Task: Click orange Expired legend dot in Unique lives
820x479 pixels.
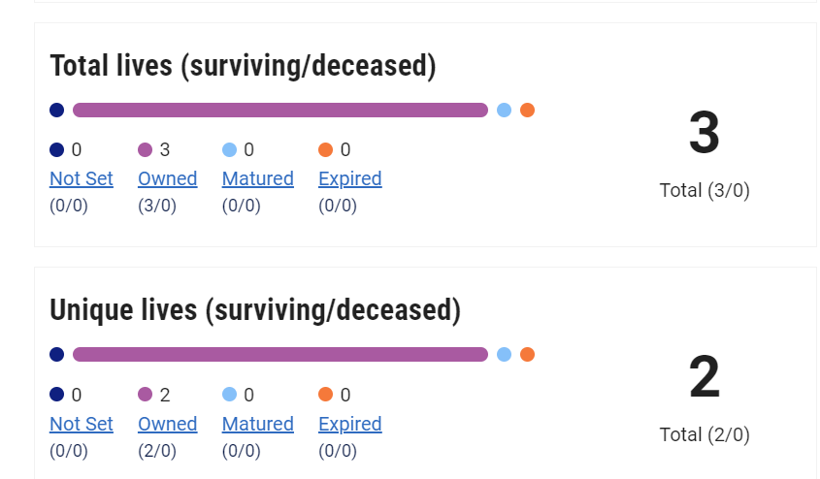Action: [x=325, y=395]
